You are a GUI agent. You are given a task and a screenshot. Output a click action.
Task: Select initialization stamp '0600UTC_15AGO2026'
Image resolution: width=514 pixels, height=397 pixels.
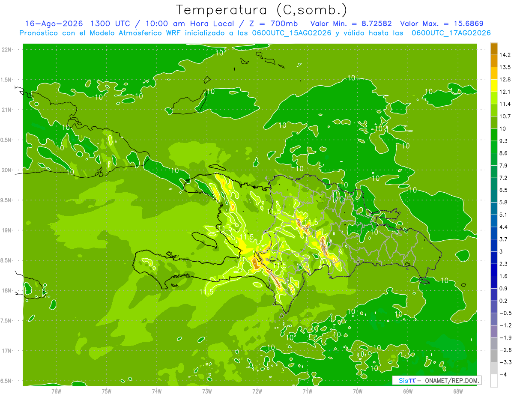[291, 33]
